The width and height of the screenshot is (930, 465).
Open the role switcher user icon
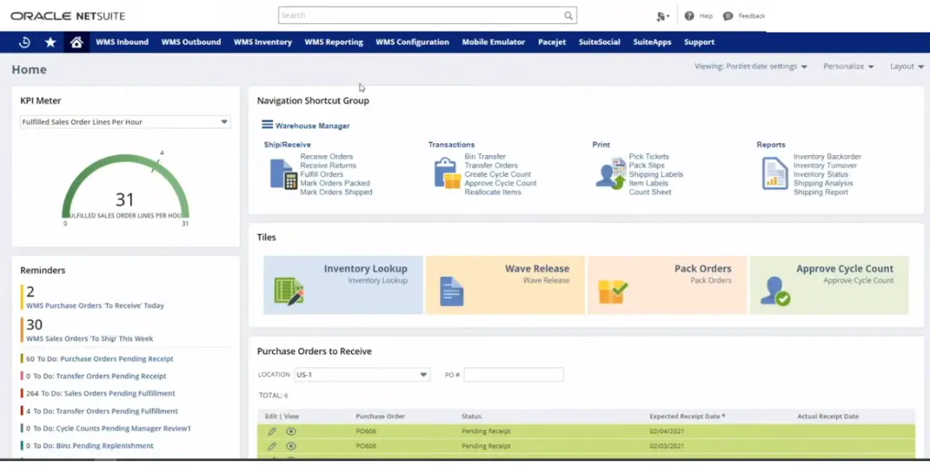[x=661, y=16]
